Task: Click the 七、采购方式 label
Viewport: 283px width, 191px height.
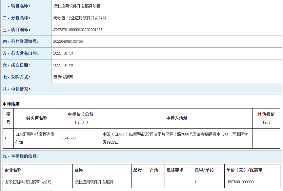Action: tap(16, 77)
